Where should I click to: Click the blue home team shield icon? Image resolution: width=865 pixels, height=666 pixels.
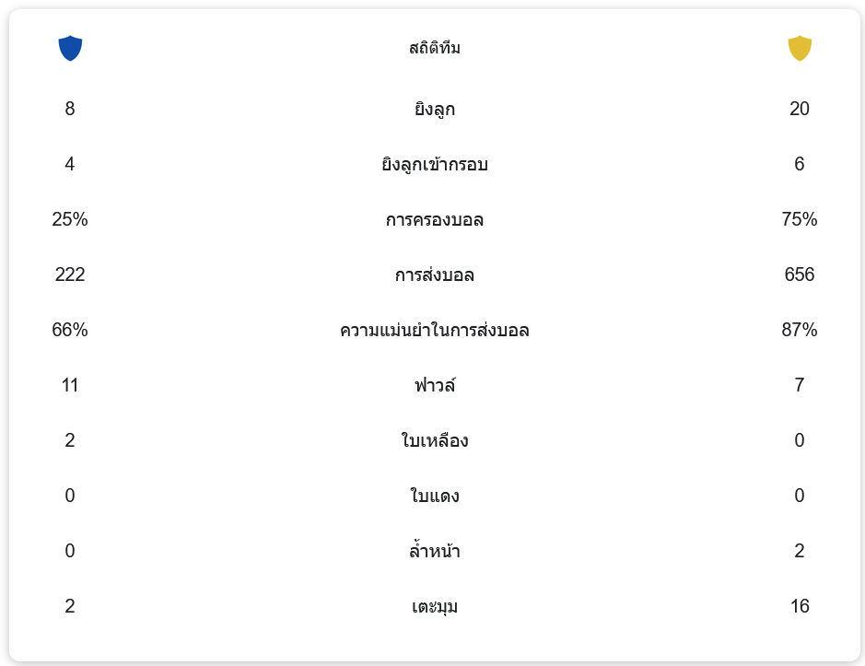point(70,48)
